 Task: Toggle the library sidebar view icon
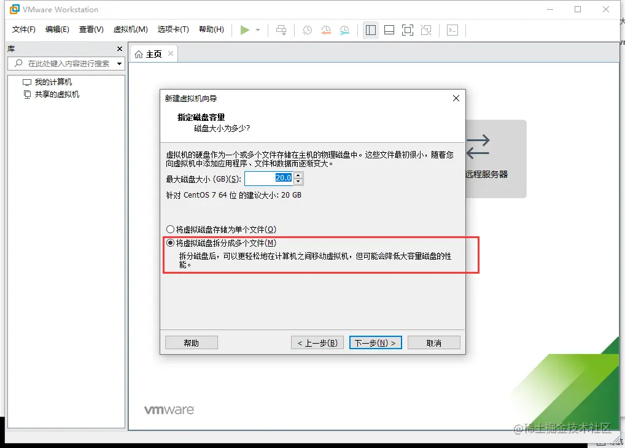[x=371, y=30]
